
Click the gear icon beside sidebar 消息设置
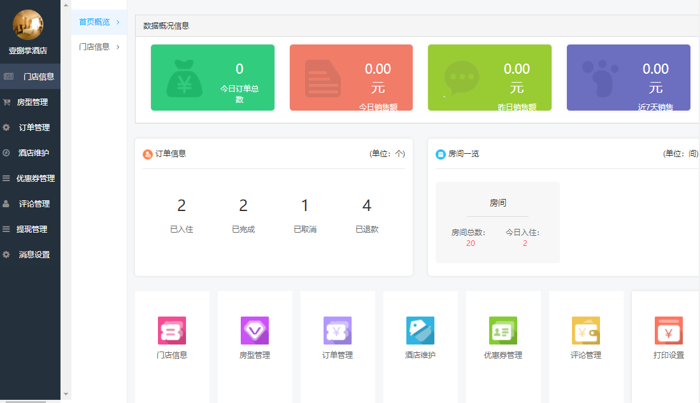(x=6, y=254)
